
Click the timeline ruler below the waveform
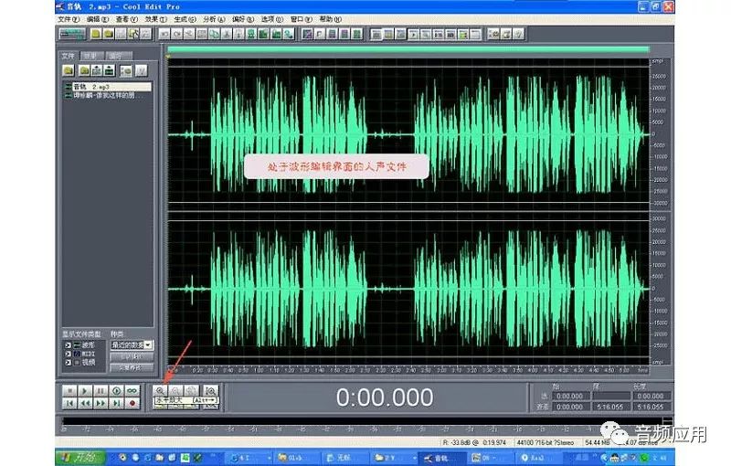408,369
